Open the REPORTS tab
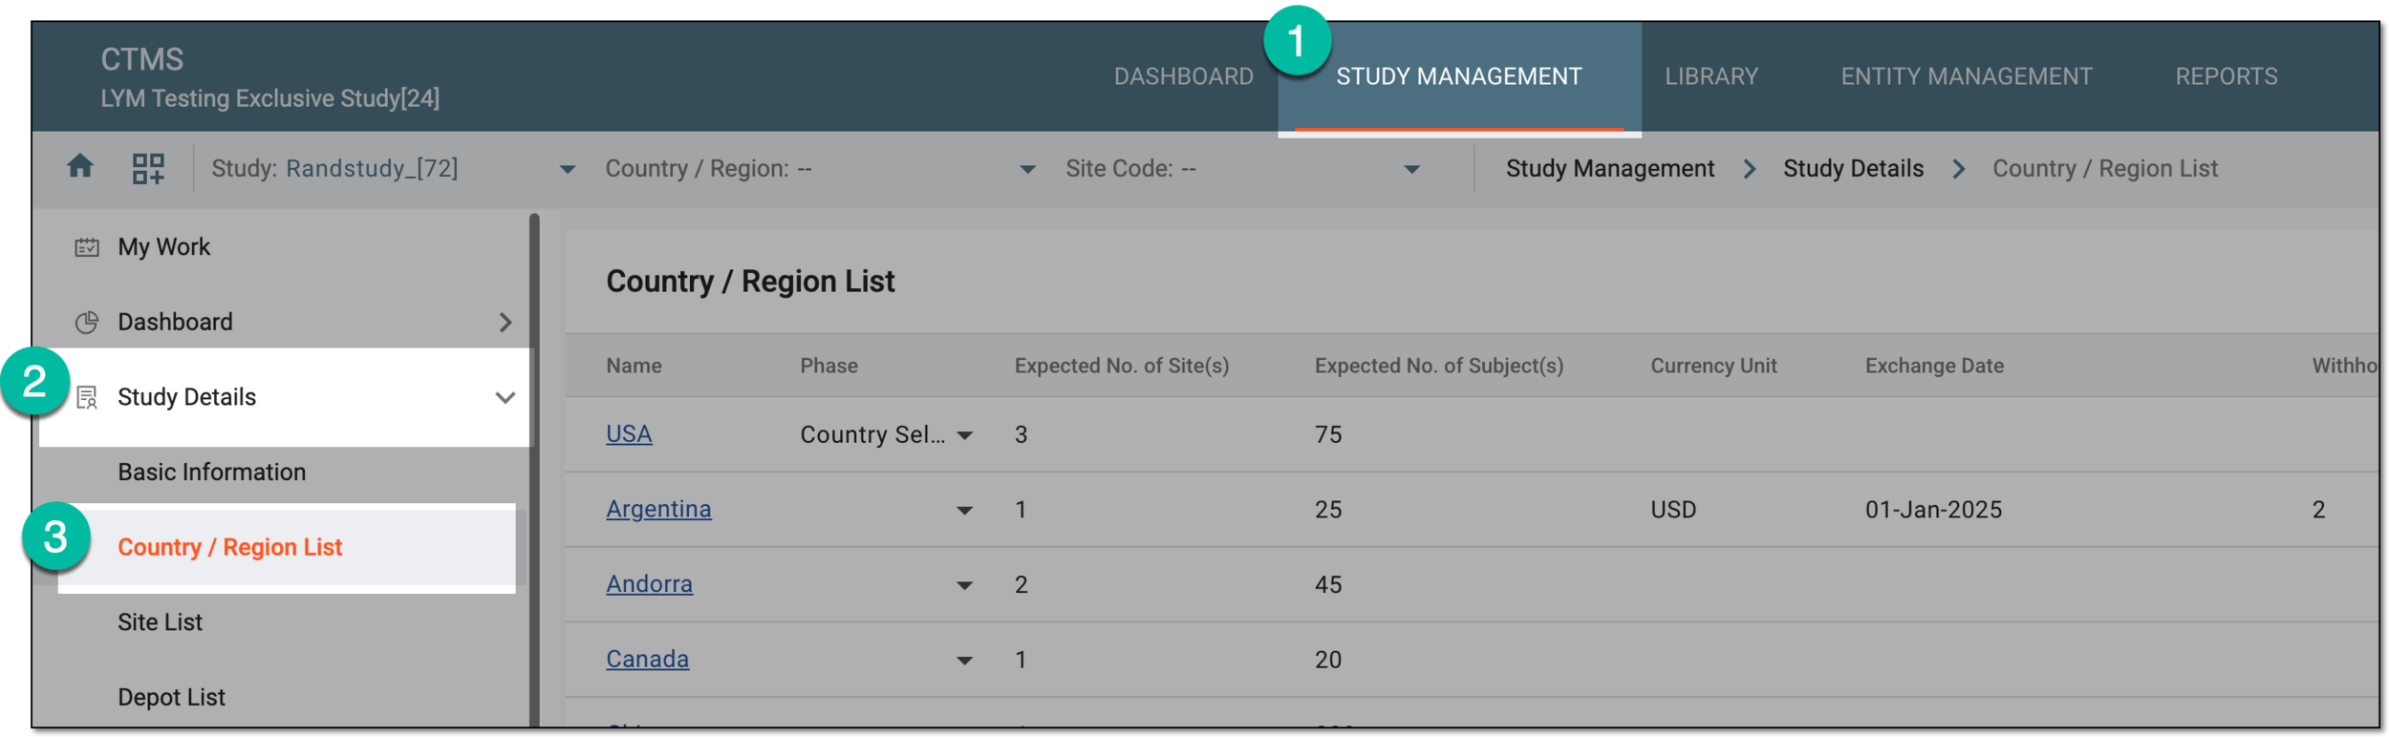2389x737 pixels. click(2226, 76)
